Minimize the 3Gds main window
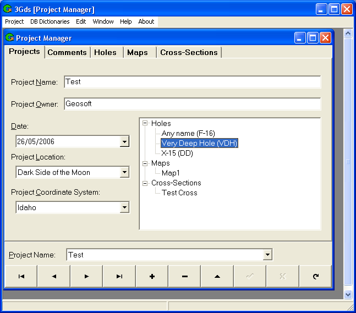This screenshot has width=356, height=313. 321,9
